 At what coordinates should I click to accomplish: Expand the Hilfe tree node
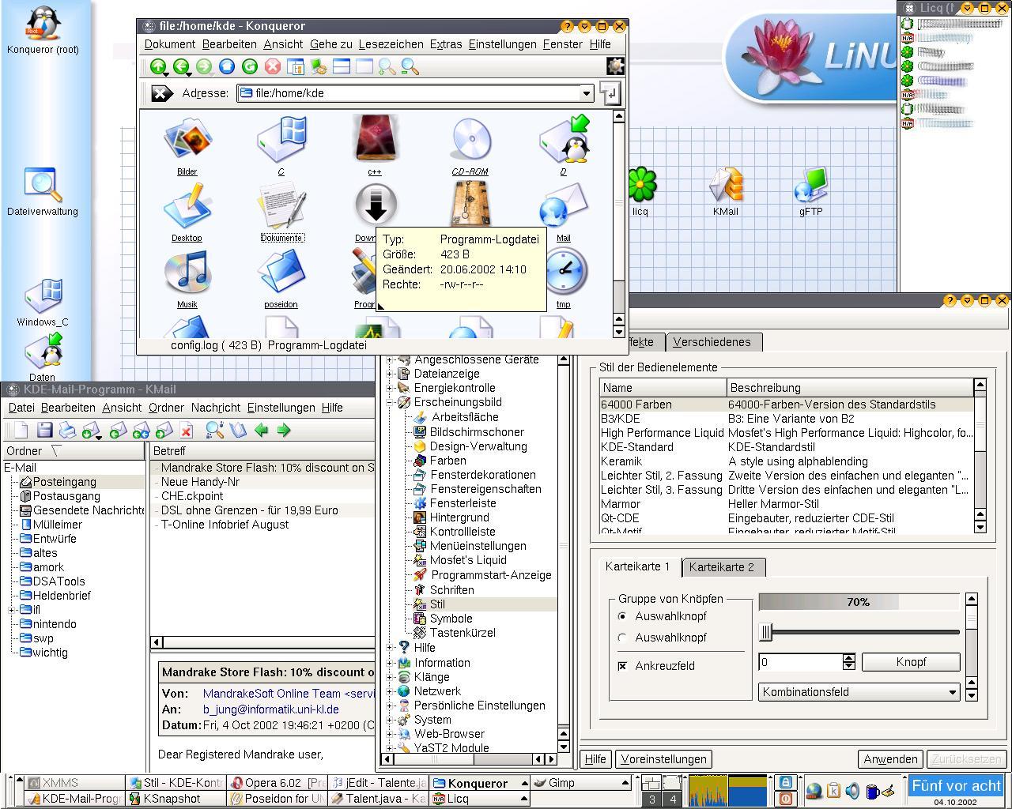(x=390, y=647)
